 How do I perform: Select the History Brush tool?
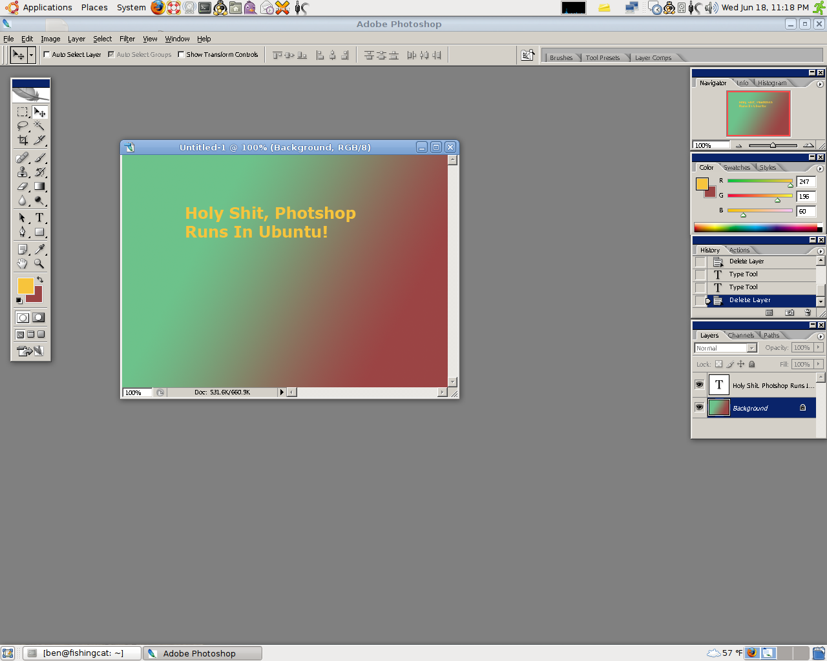39,172
